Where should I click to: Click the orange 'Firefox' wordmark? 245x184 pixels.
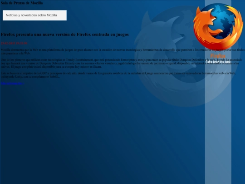(218, 56)
